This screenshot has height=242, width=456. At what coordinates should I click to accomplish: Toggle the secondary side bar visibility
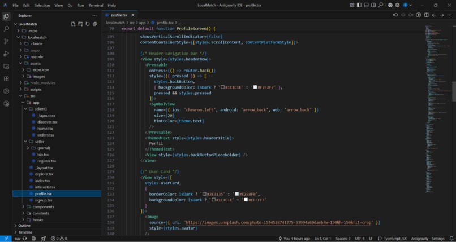click(373, 5)
